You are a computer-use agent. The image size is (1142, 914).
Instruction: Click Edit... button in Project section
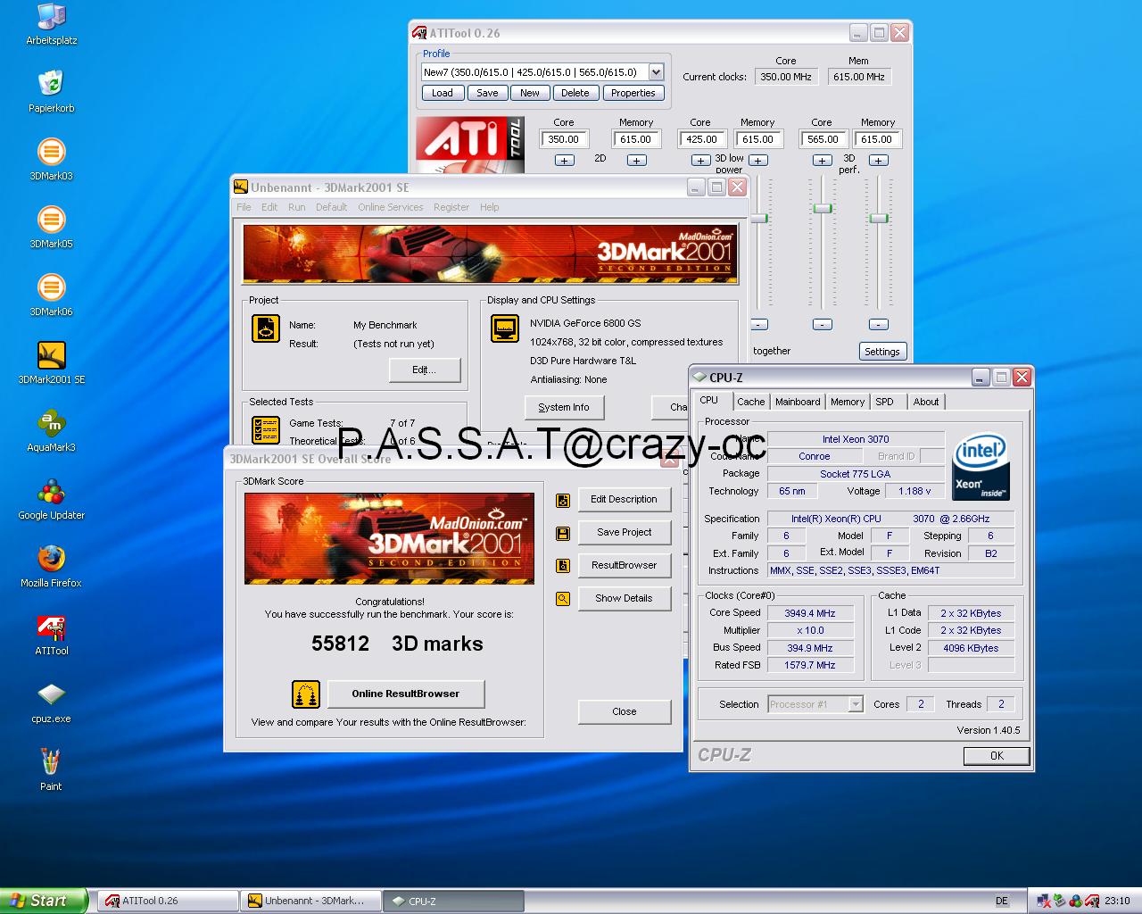425,370
